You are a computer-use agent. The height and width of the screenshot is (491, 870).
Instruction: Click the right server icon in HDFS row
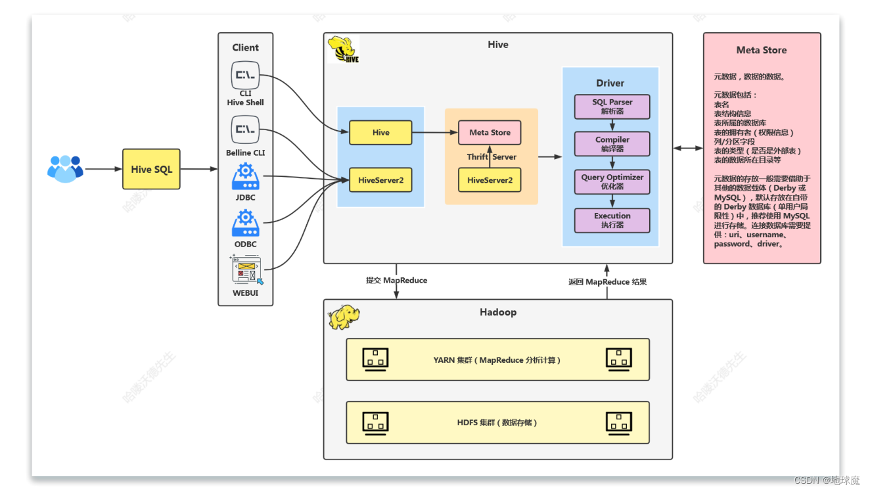[619, 423]
